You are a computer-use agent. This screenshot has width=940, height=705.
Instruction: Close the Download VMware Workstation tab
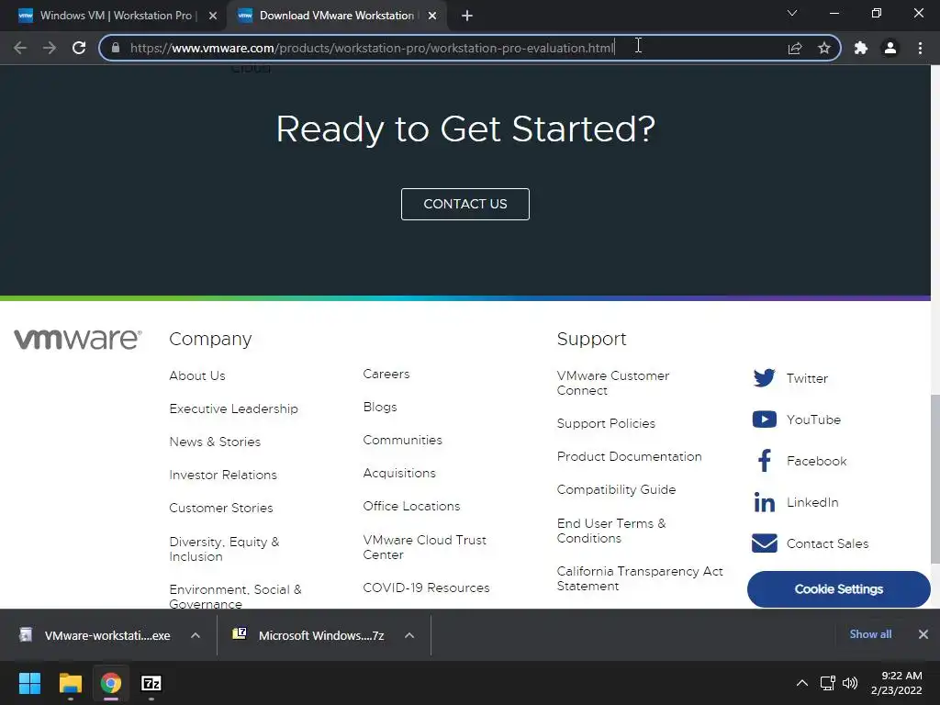point(432,16)
